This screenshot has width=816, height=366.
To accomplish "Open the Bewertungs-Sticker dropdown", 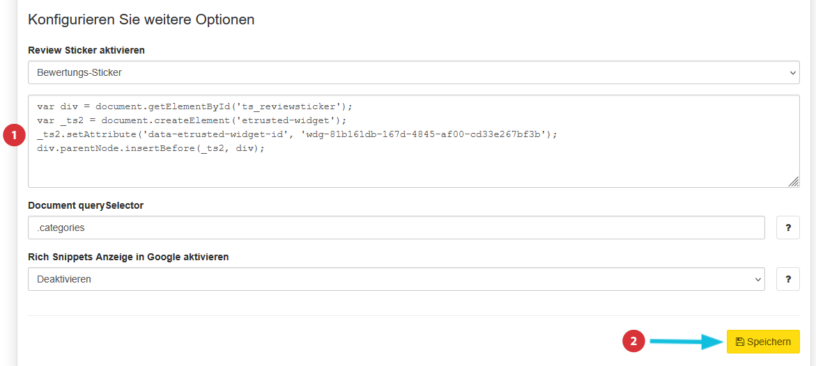I will coord(414,72).
